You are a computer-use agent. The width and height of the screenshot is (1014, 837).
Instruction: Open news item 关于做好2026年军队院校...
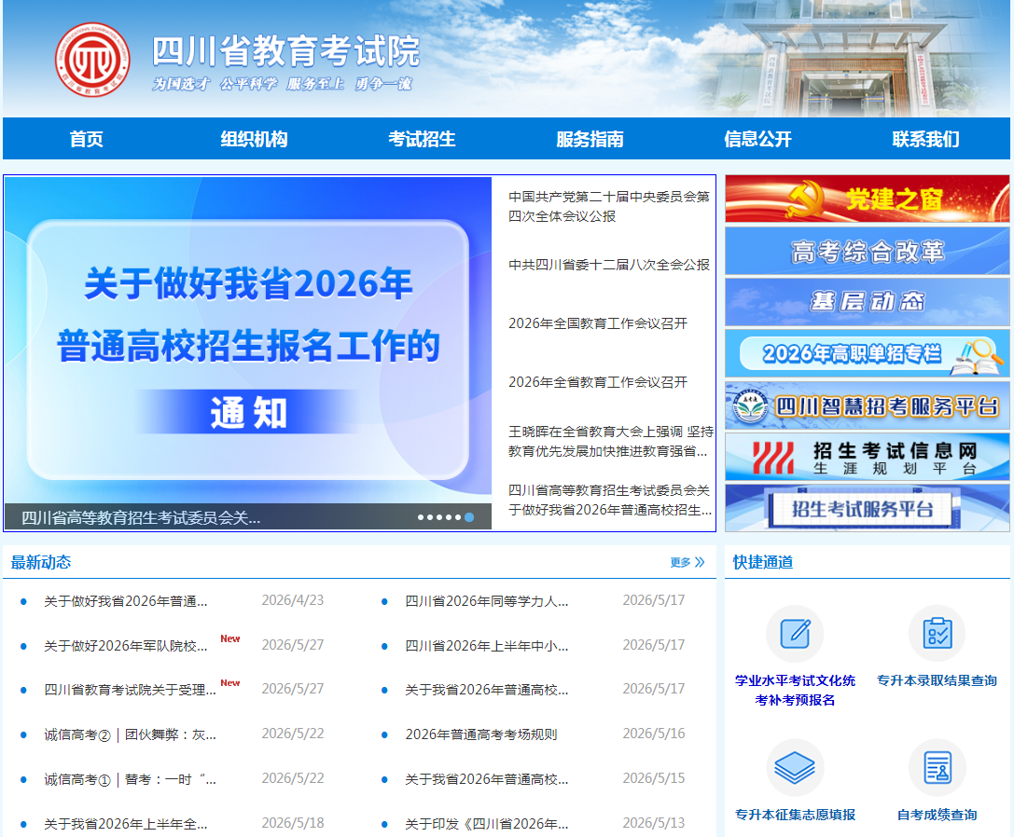pyautogui.click(x=125, y=646)
